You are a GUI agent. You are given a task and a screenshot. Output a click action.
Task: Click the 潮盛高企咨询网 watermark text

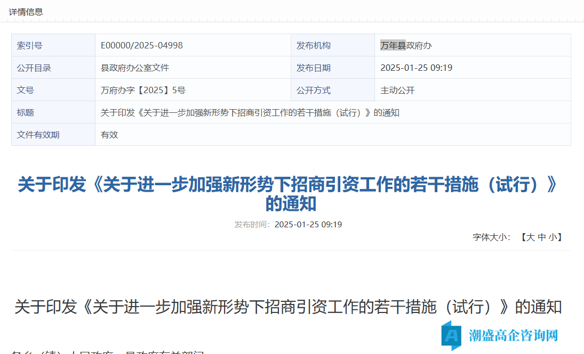pyautogui.click(x=513, y=335)
